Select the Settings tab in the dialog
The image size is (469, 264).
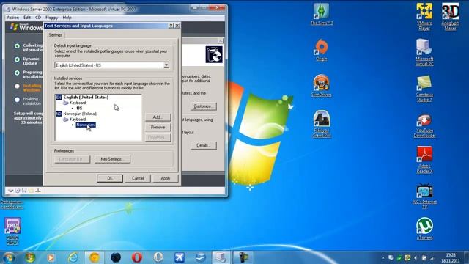(56, 35)
